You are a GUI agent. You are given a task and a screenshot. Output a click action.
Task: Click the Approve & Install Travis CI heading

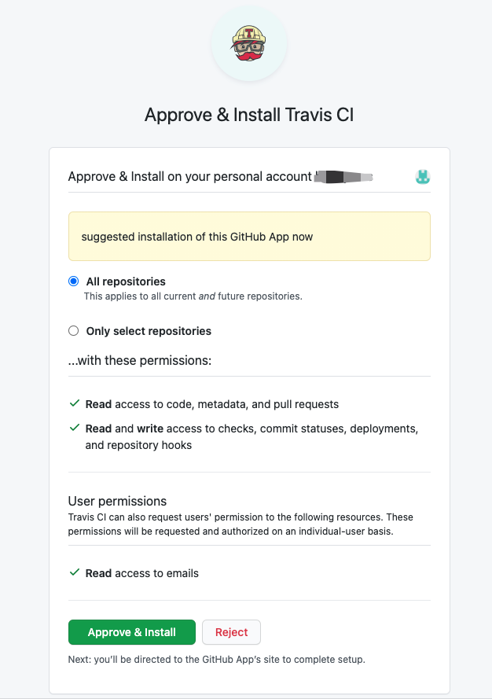249,115
